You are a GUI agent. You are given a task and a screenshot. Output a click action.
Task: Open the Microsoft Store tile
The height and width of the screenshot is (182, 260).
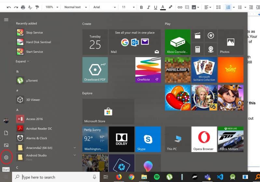[108, 111]
